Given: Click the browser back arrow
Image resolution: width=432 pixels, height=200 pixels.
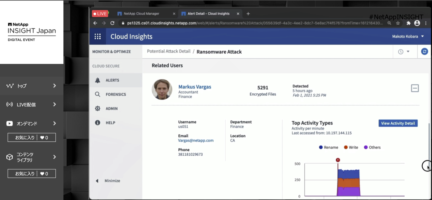Looking at the screenshot, I should 95,23.
